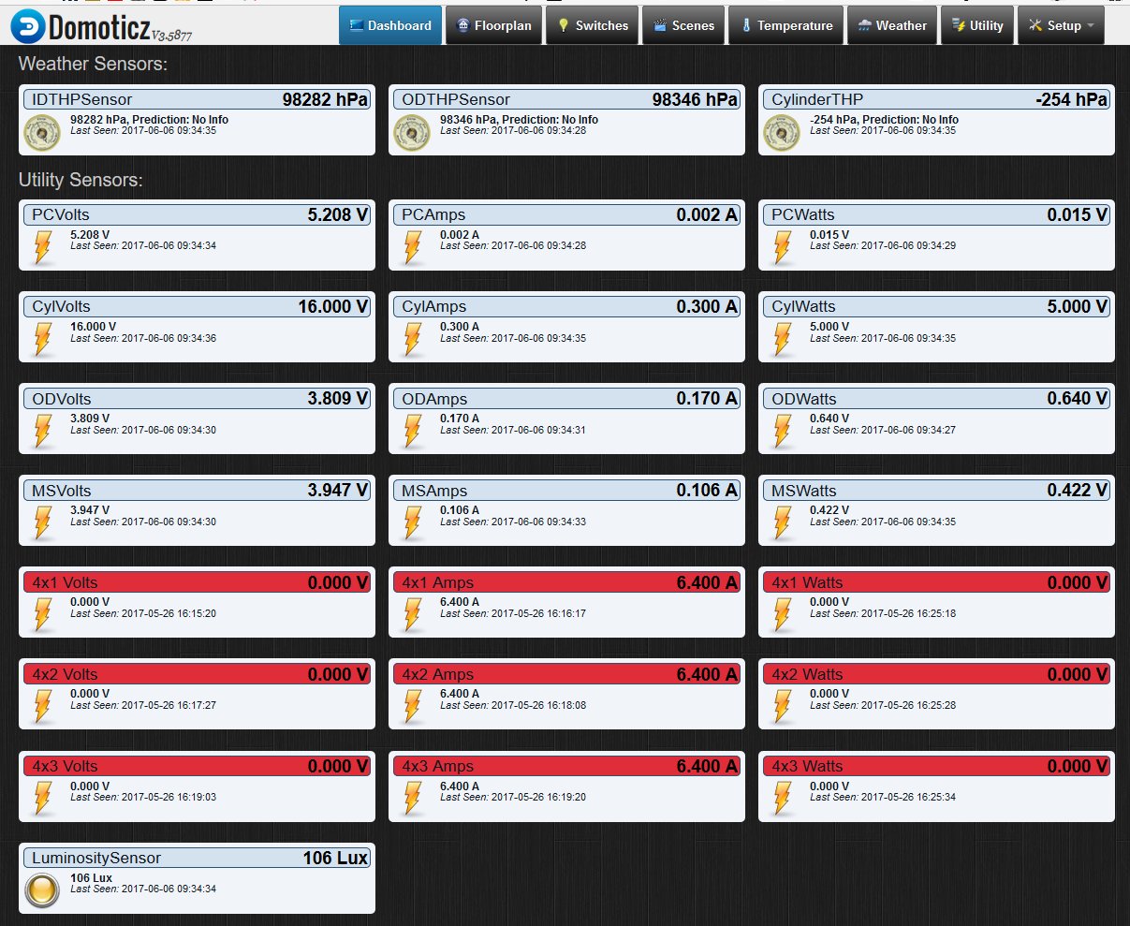
Task: Click the red 4x3 Watts header
Action: pyautogui.click(x=936, y=766)
